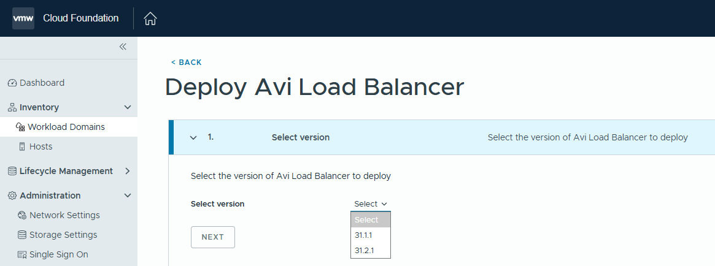Go to the home page icon
715x266 pixels.
150,18
